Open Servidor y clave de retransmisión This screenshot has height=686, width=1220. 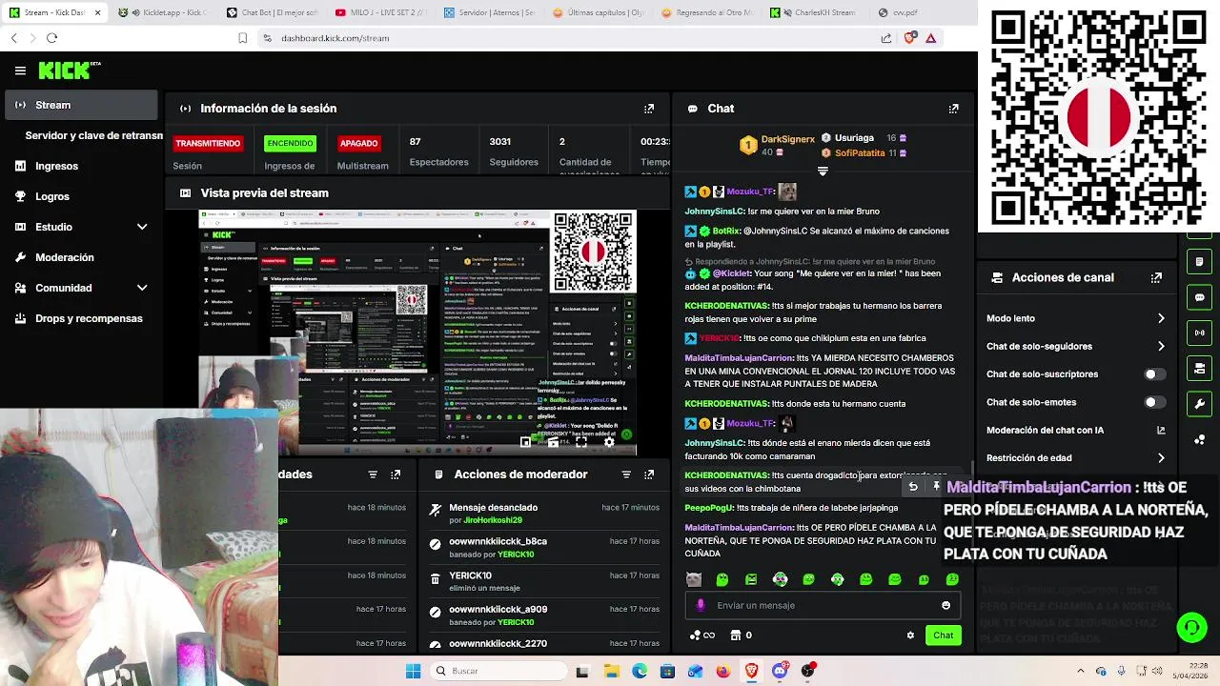tap(93, 135)
